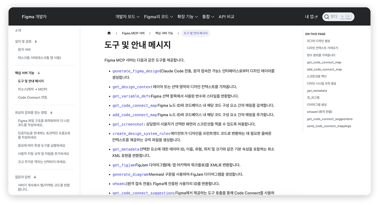Collapse the 핵심 서버 기능 section arrow
Image resolution: width=379 pixels, height=205 pixels.
pos(38,73)
